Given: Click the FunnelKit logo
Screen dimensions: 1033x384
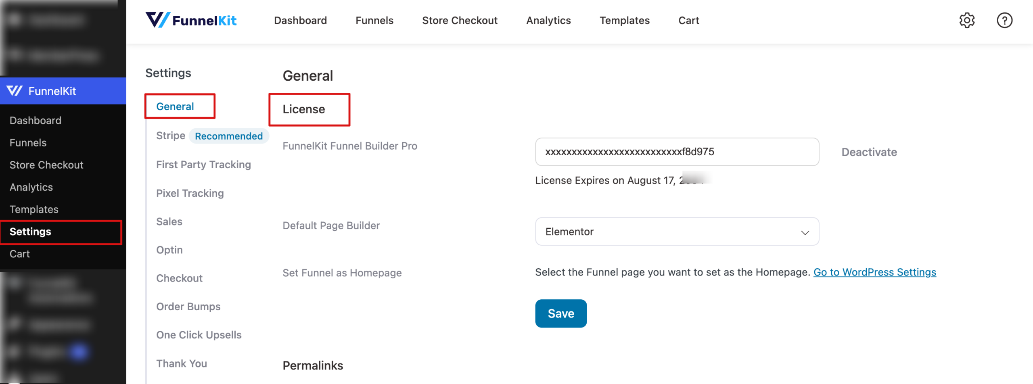Looking at the screenshot, I should [x=191, y=20].
